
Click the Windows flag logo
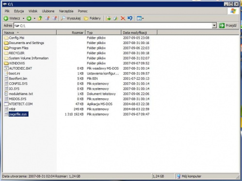point(233,11)
